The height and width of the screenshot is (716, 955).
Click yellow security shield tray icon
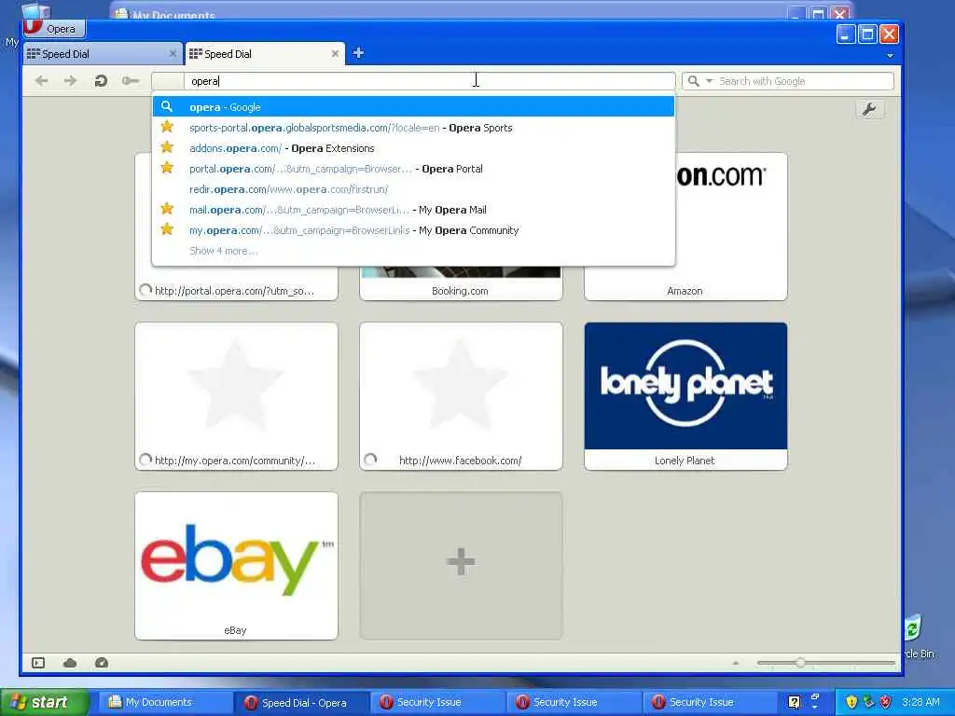pos(851,703)
